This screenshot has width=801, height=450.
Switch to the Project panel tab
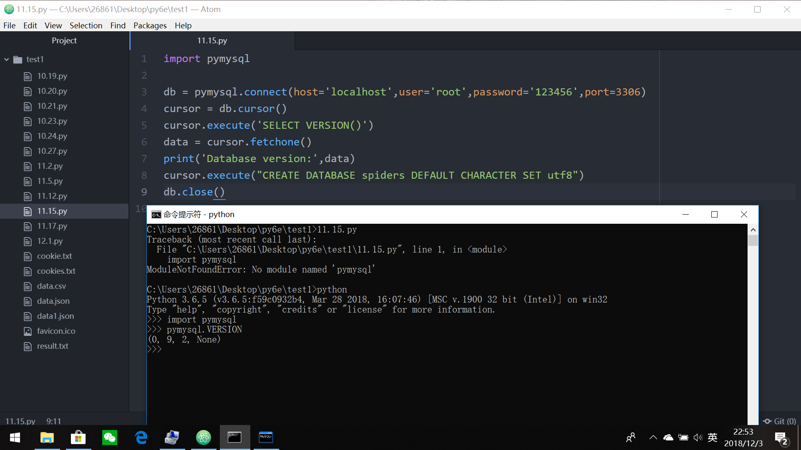click(64, 40)
